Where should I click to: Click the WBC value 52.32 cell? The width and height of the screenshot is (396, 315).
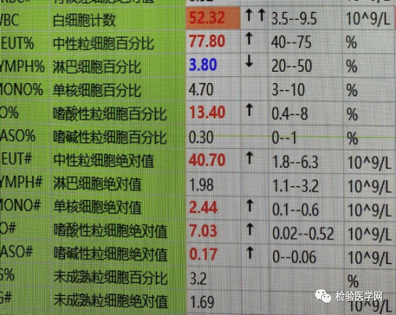click(213, 18)
